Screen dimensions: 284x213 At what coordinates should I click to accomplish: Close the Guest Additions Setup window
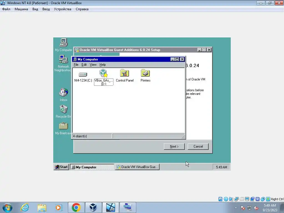pyautogui.click(x=209, y=50)
